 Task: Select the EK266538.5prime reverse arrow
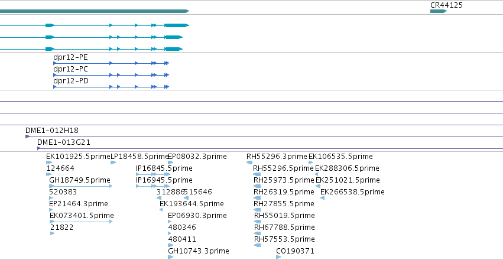point(322,198)
